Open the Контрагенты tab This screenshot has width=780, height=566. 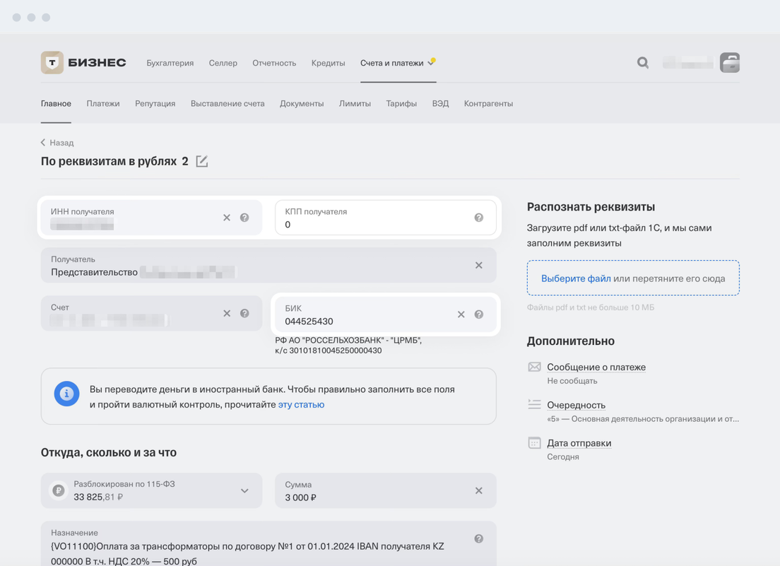[488, 103]
